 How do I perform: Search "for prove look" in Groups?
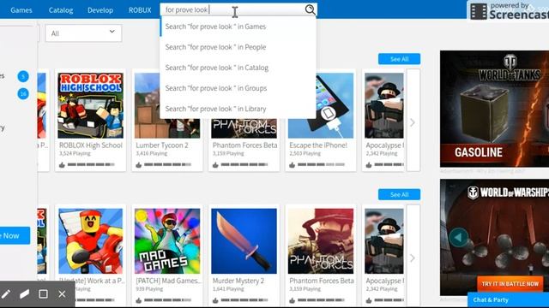pos(238,88)
